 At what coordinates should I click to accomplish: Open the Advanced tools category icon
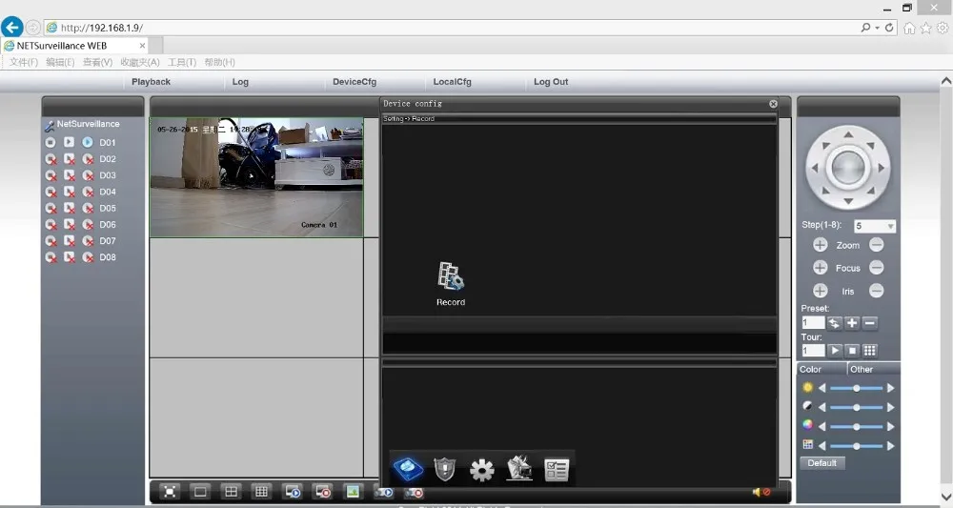pos(519,469)
